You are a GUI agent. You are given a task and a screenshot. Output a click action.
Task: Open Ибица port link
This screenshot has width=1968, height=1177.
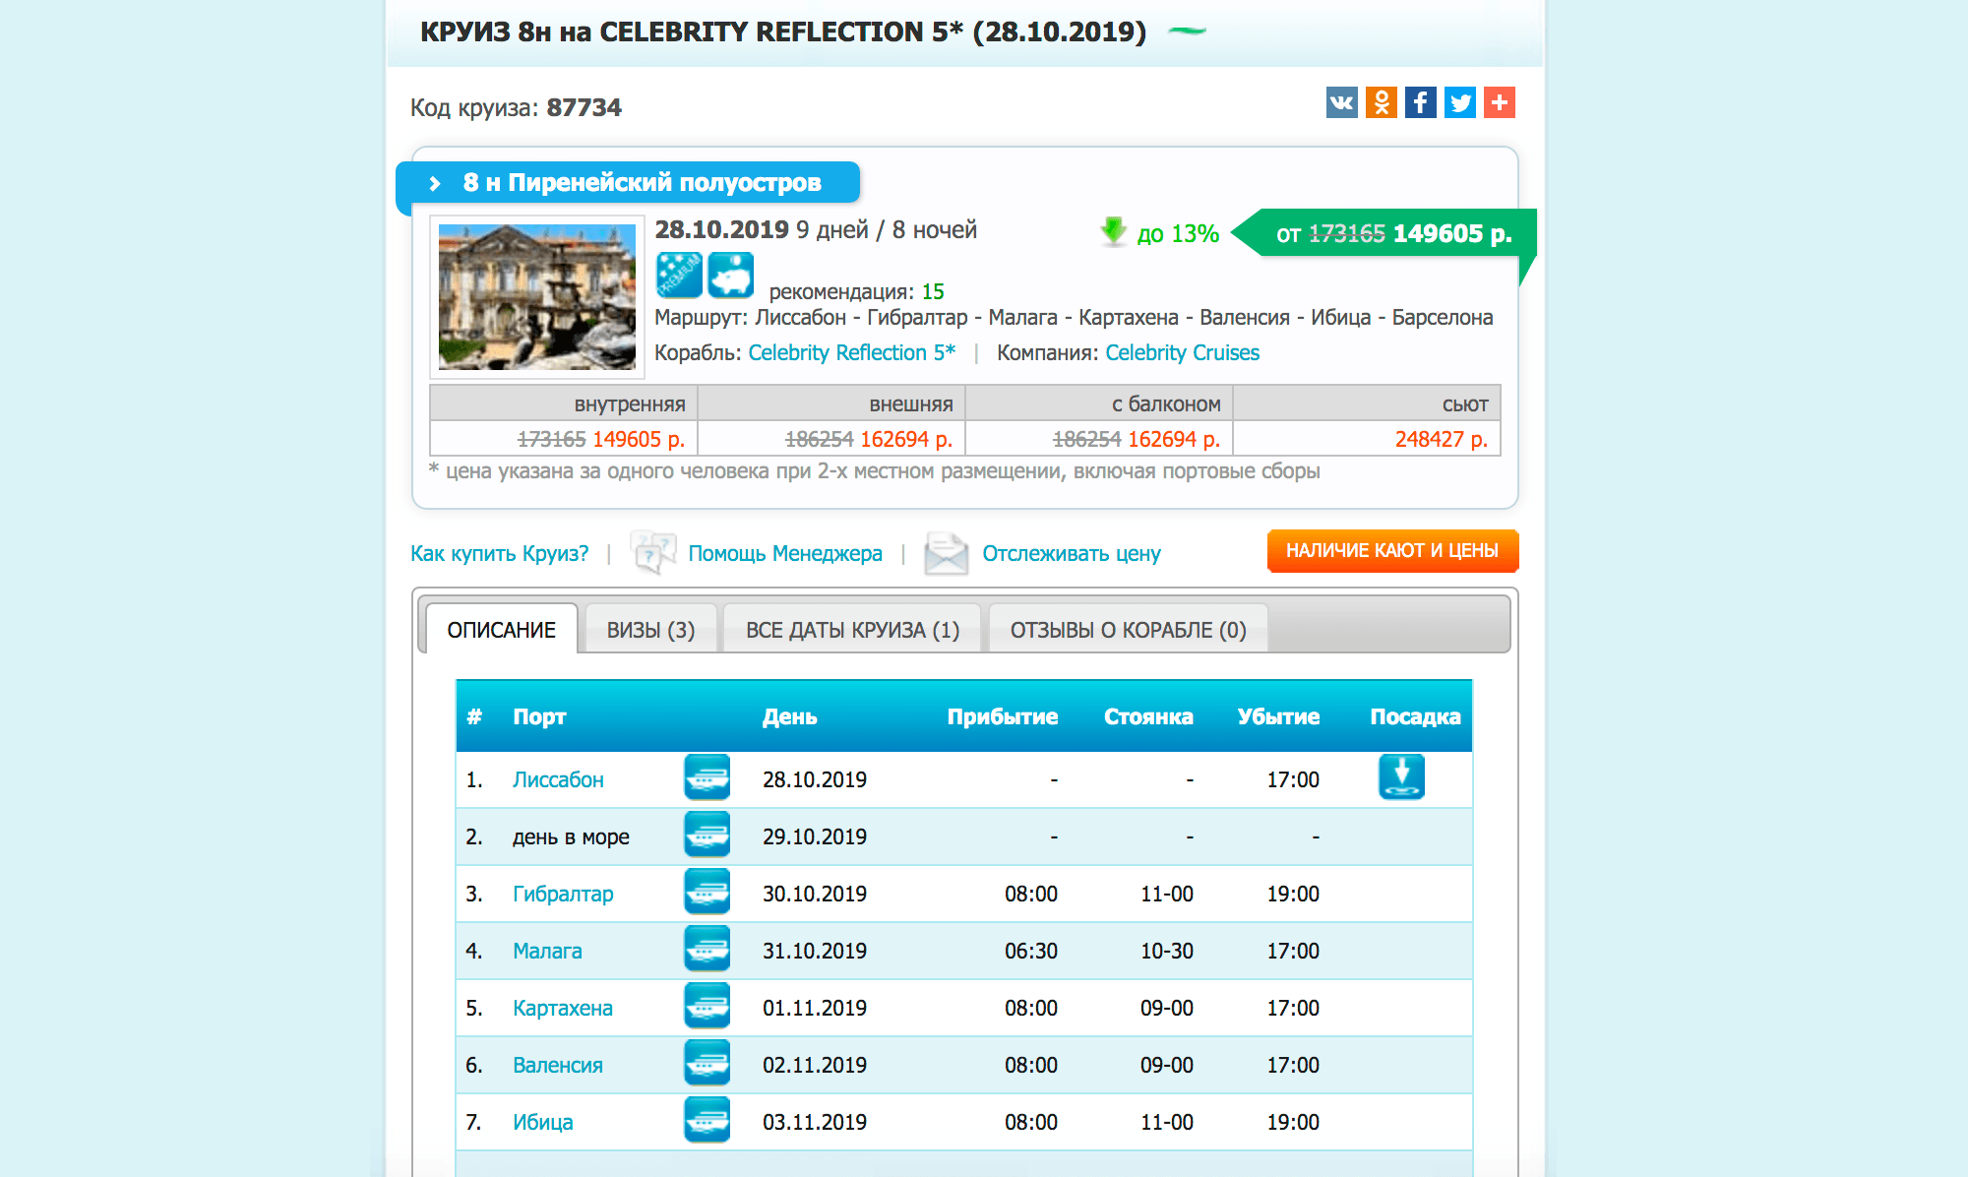click(x=542, y=1122)
